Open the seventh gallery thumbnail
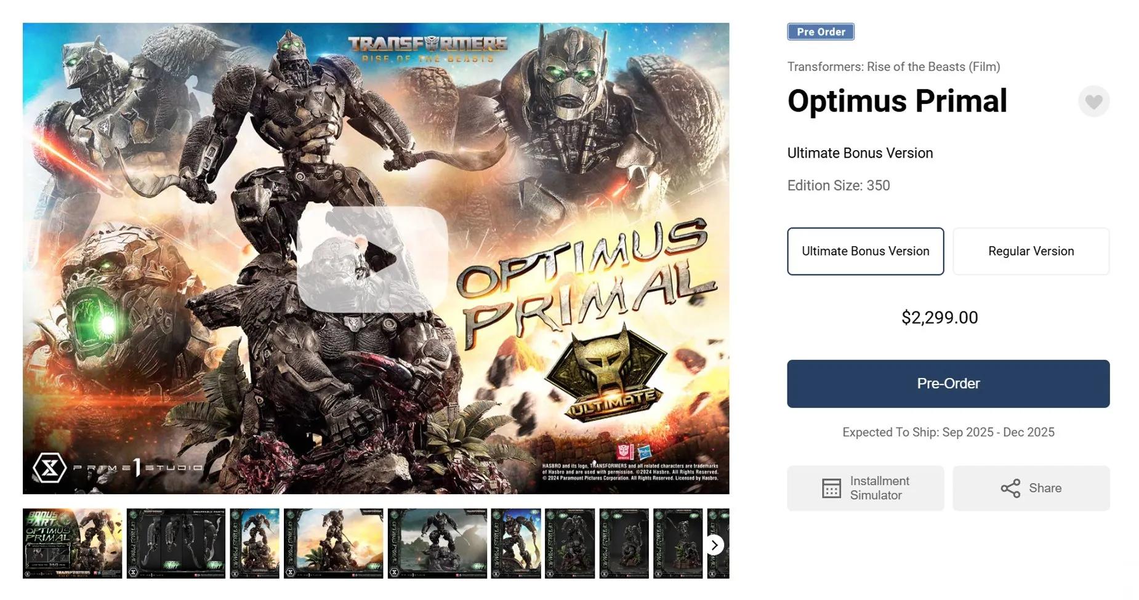The height and width of the screenshot is (600, 1139). click(x=570, y=543)
